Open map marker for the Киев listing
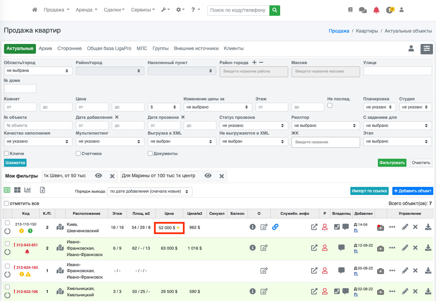This screenshot has height=301, width=436. pos(60,227)
